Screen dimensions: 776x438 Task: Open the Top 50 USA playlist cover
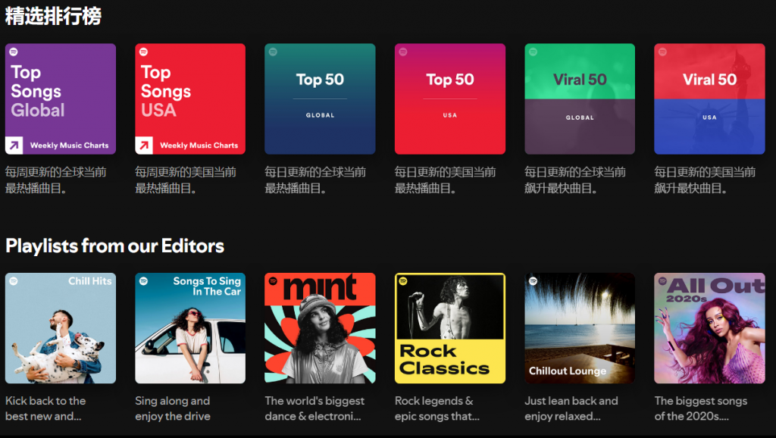(x=450, y=99)
